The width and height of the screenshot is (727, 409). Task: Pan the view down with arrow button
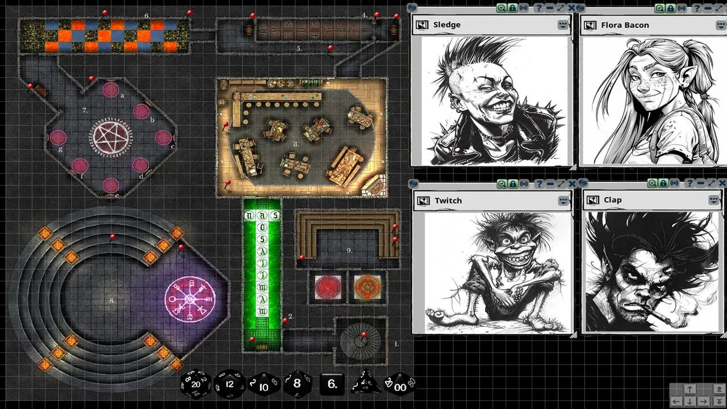point(690,402)
